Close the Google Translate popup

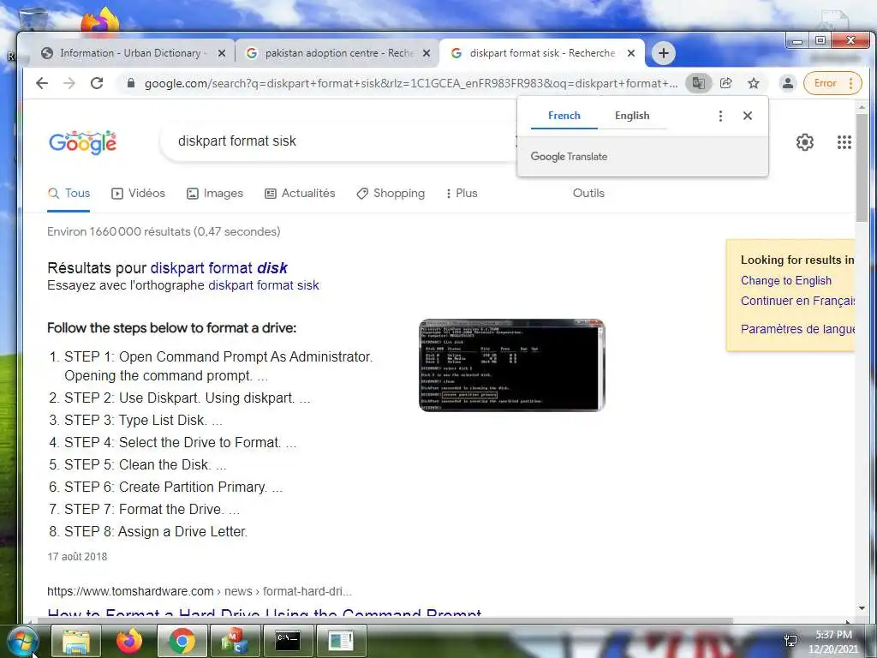(747, 116)
